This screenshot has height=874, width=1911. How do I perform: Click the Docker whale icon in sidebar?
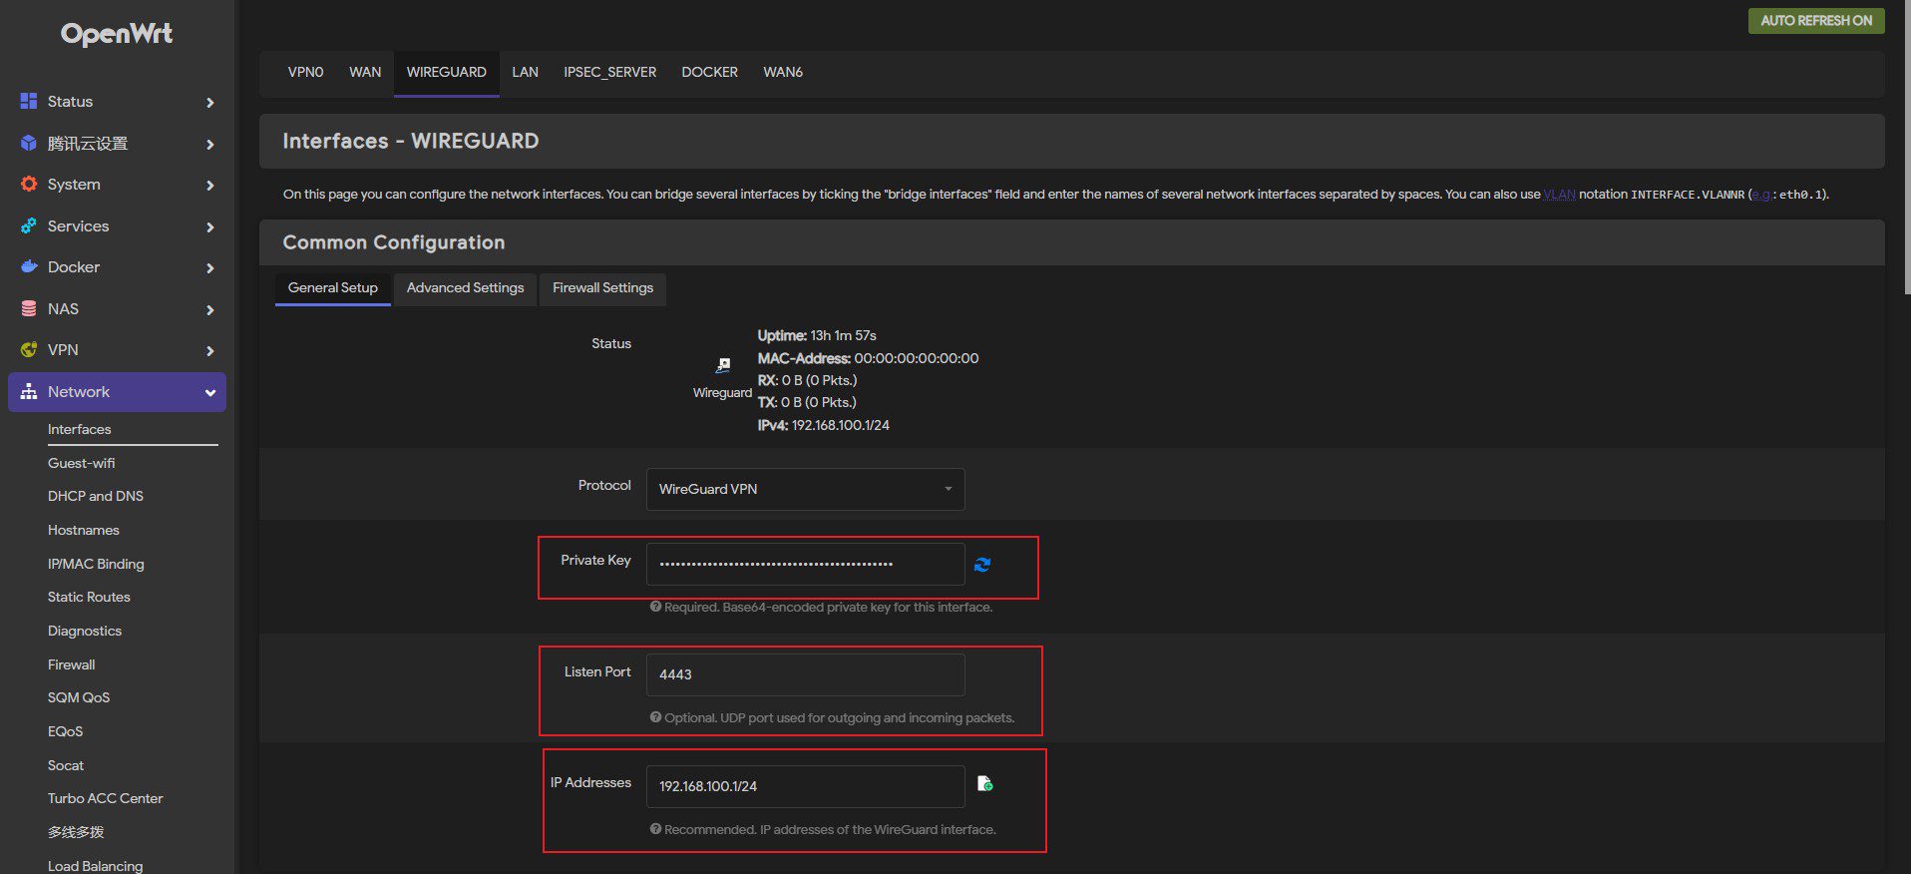(29, 267)
